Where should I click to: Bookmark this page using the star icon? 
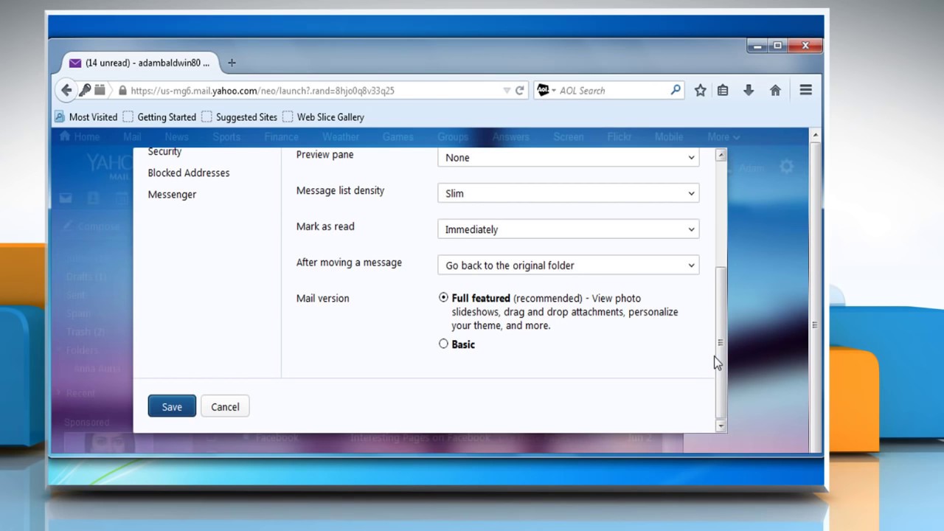699,90
